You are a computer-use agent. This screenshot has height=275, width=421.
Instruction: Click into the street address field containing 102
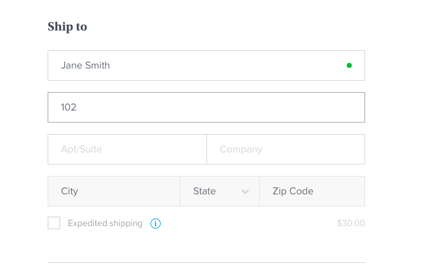206,107
